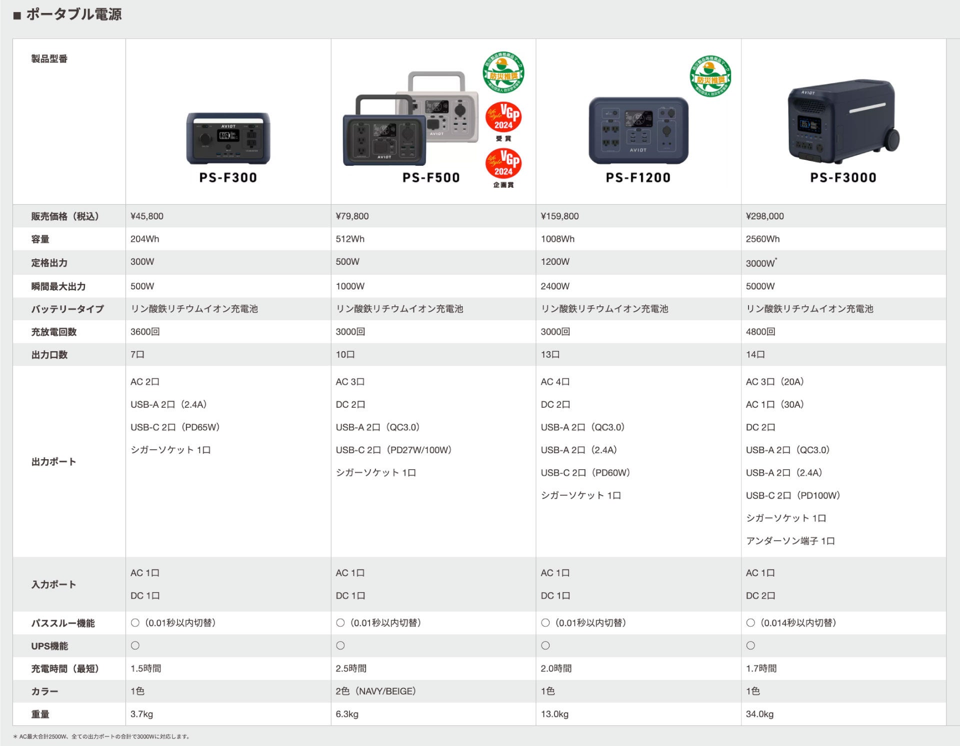
Task: Click the 2色 (NAVY/BEIGE) color cell
Action: (x=375, y=691)
